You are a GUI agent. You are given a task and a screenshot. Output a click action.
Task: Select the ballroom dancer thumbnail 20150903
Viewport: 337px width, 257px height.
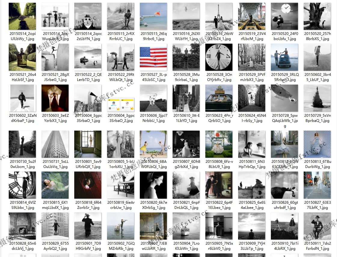pyautogui.click(x=153, y=226)
